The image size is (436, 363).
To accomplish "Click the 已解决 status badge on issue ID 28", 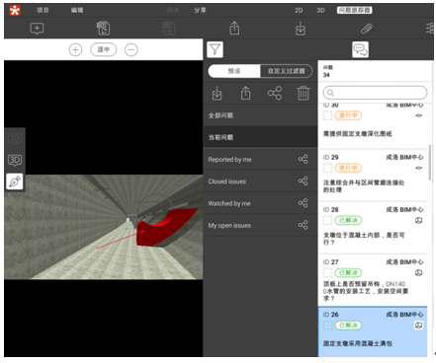I will [x=348, y=220].
